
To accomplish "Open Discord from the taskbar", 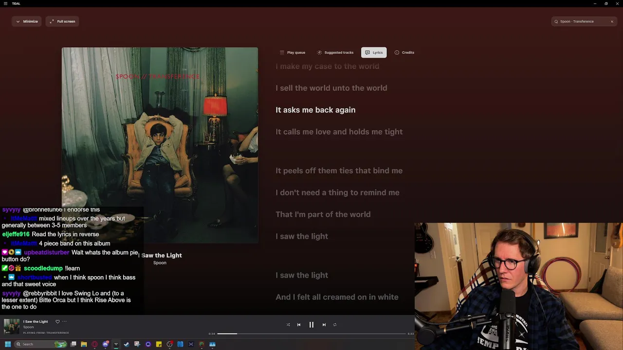I will click(106, 344).
